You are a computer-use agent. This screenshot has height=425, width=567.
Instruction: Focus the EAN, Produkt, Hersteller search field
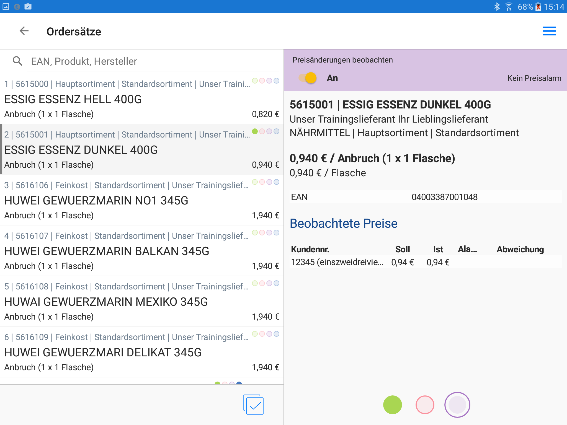click(152, 61)
